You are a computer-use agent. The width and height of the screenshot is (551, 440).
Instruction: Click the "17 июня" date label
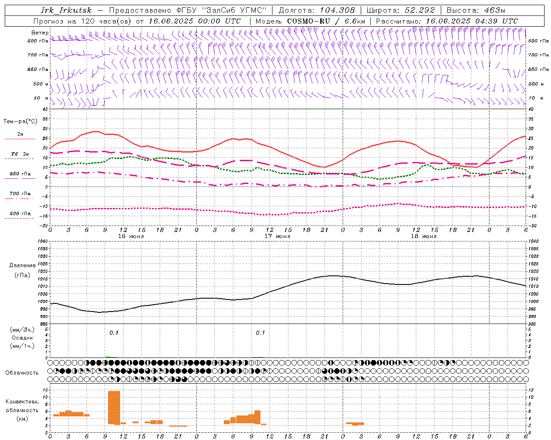coord(277,236)
